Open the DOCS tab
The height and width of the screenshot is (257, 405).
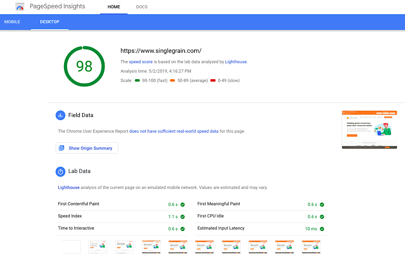142,7
